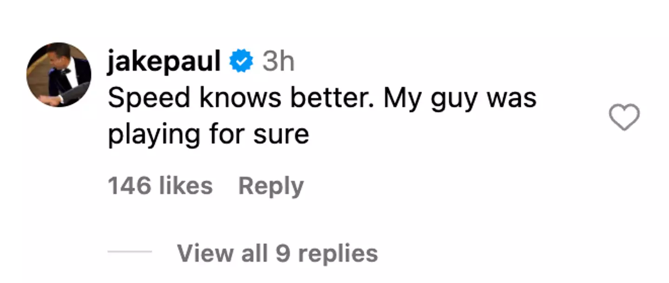Toggle the like heart outline on
The image size is (669, 283).
[x=624, y=117]
